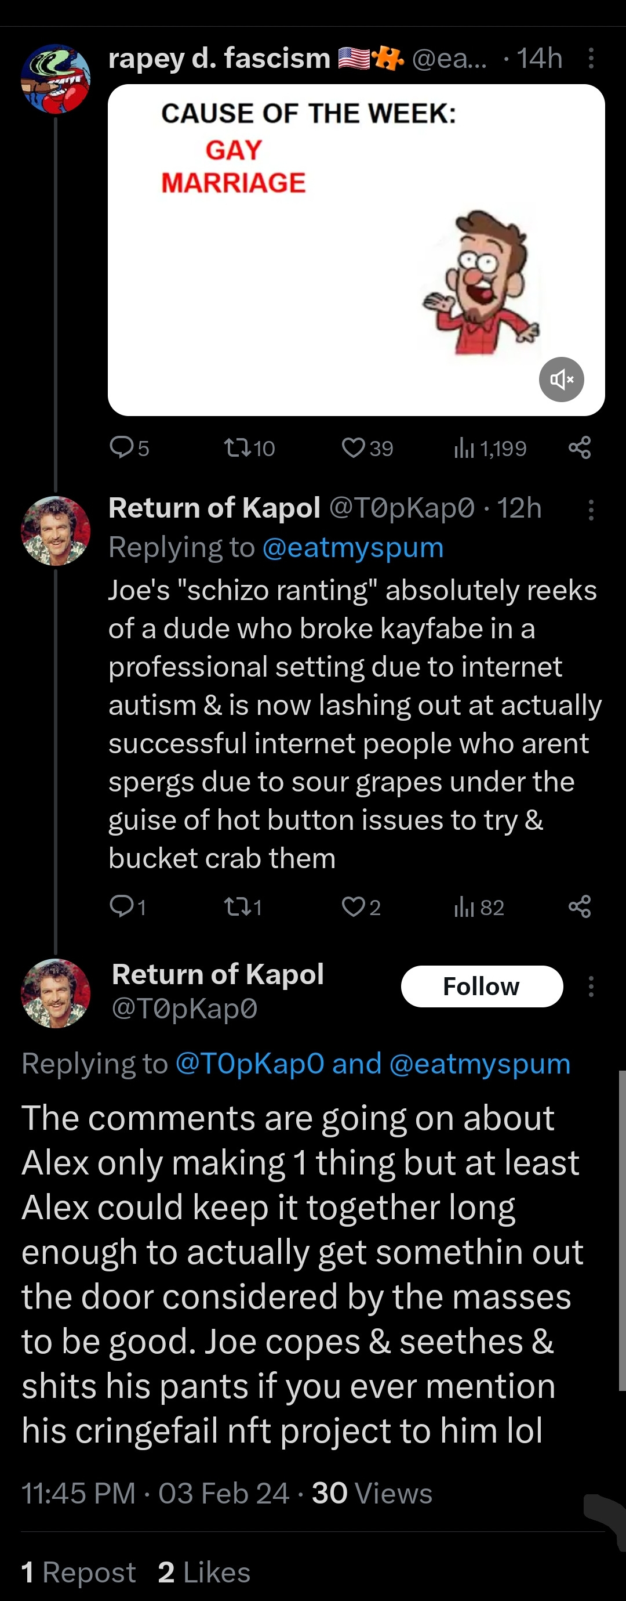Open three-dot menu on top tweet

click(591, 58)
